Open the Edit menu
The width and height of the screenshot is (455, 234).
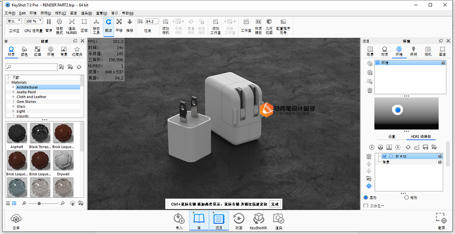[23, 13]
